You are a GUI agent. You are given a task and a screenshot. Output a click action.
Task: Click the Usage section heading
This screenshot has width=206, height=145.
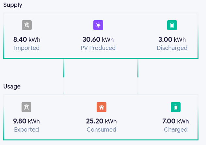12,87
